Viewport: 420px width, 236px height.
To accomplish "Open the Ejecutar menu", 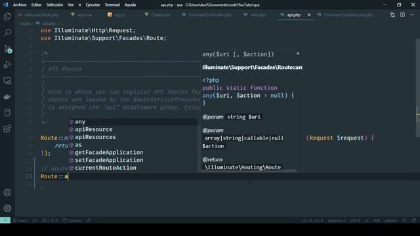I will pyautogui.click(x=93, y=5).
